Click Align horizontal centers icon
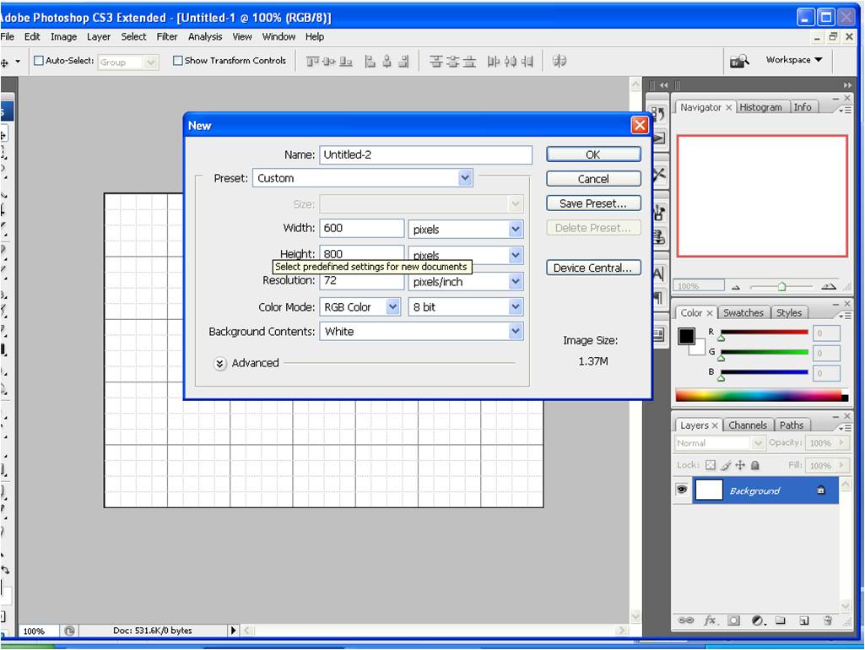This screenshot has width=865, height=650. point(387,62)
